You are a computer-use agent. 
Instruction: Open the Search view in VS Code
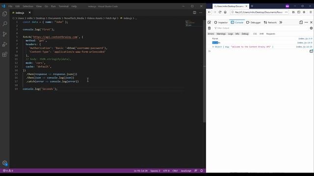click(x=4, y=24)
